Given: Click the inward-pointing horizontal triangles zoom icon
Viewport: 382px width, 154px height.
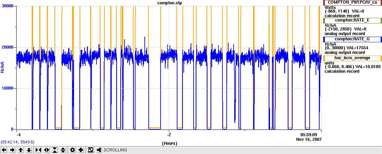Looking at the screenshot, I should pyautogui.click(x=38, y=150).
